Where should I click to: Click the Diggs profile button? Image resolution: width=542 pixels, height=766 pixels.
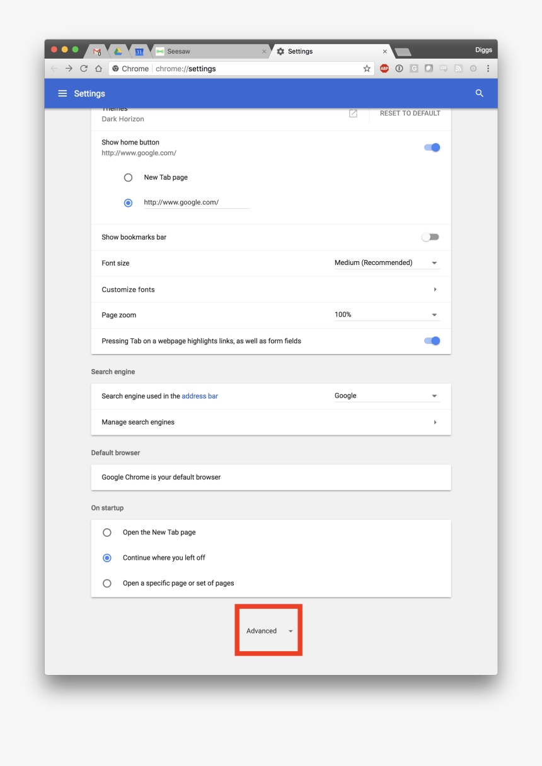(x=483, y=50)
